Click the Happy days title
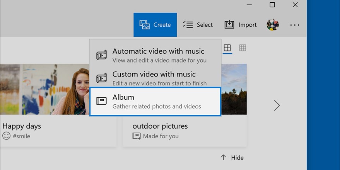Screen dimensions: 340x170 pos(22,126)
